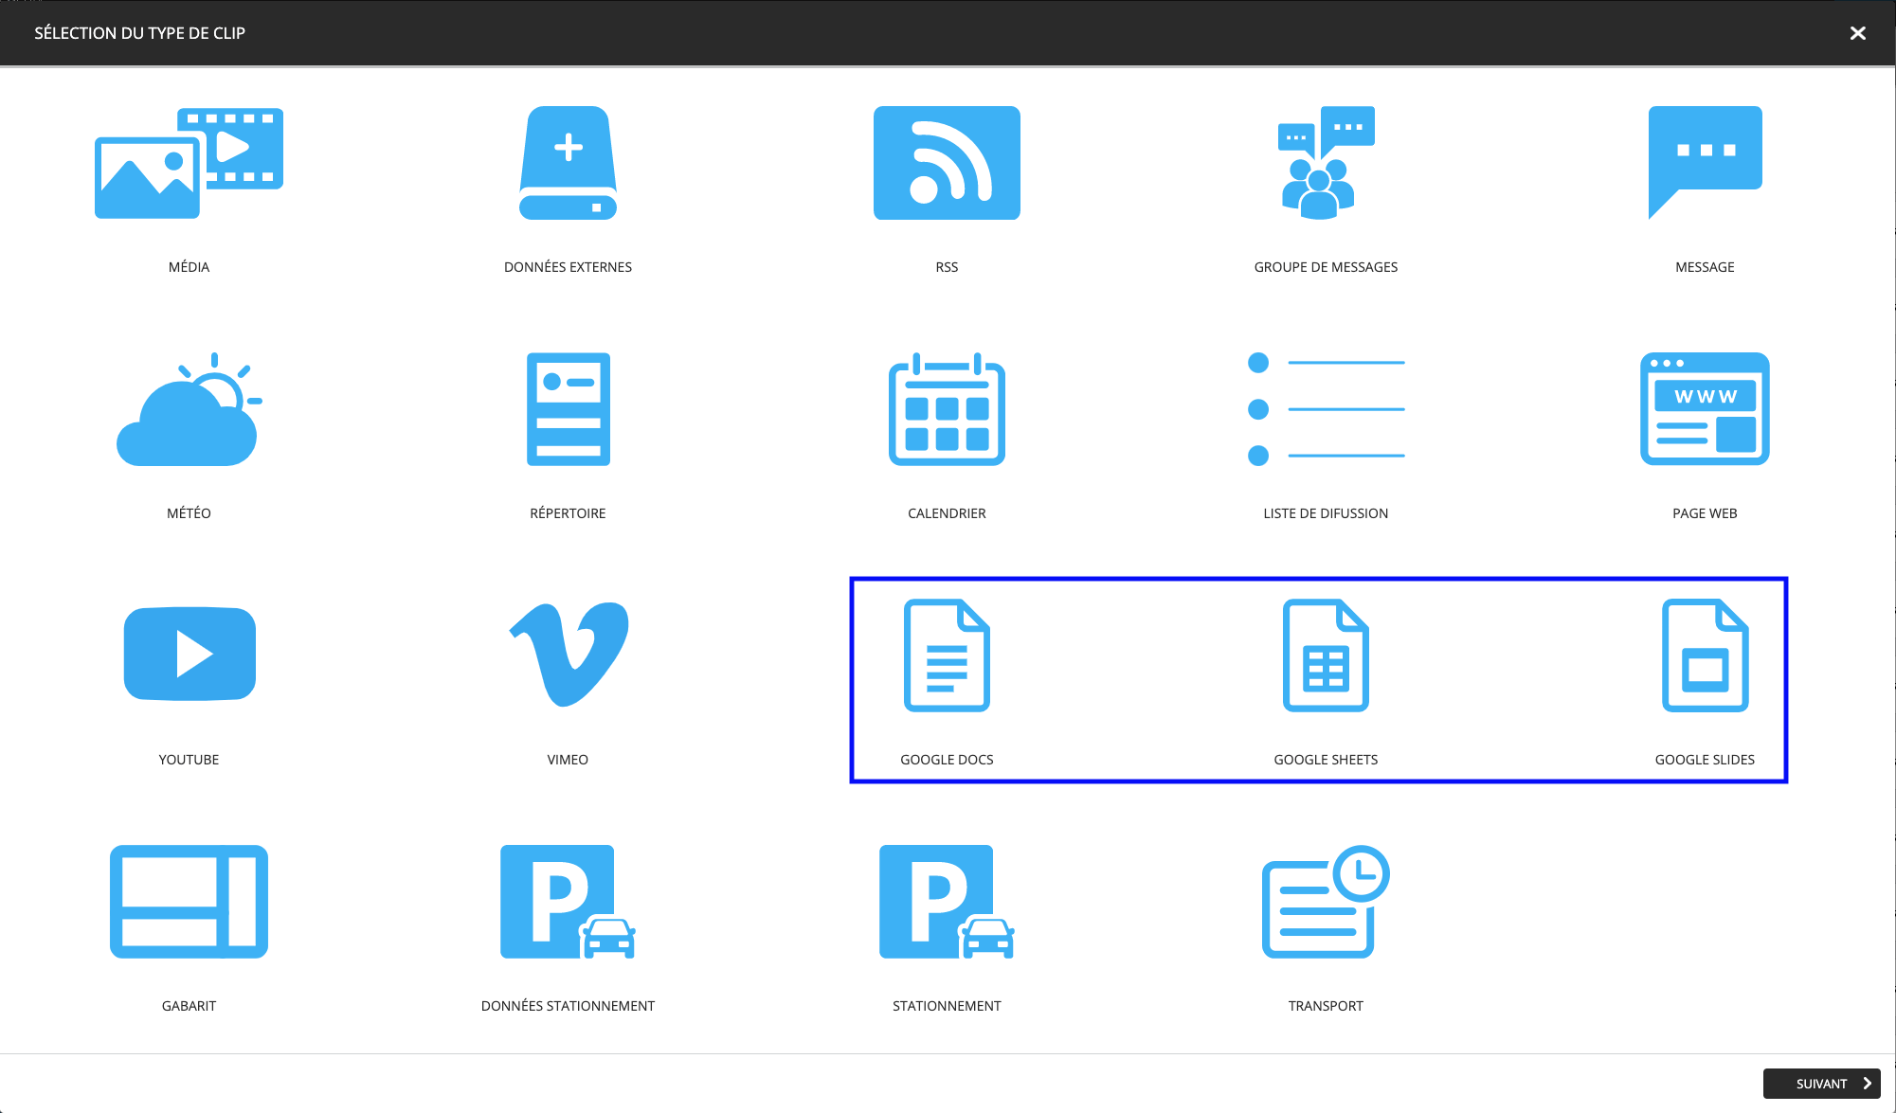Image resolution: width=1896 pixels, height=1113 pixels.
Task: Pick the Google Docs document icon
Action: (x=947, y=655)
